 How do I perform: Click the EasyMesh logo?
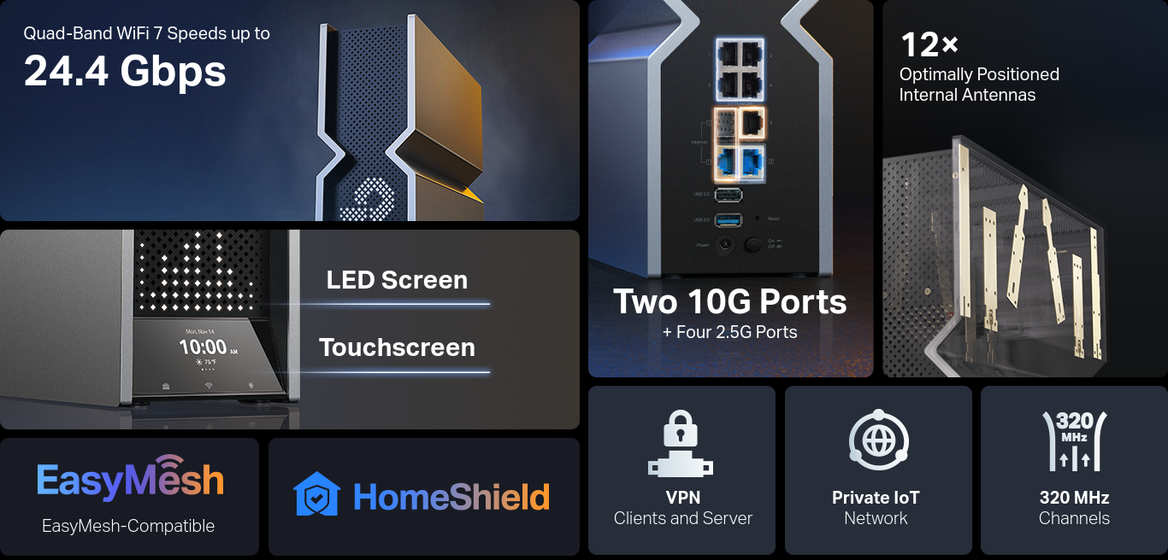click(x=130, y=479)
